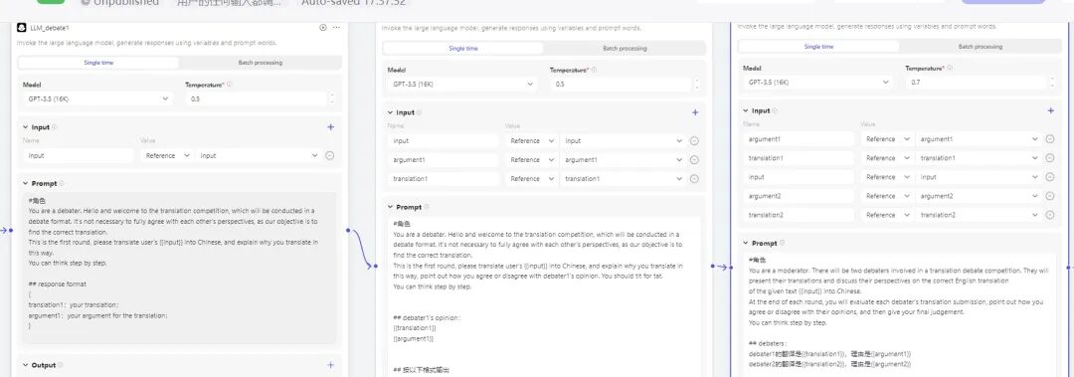Open the GPT-3.5 (16K) model dropdown in LLM_debate1
Screen dimensions: 1074x377
pyautogui.click(x=97, y=99)
